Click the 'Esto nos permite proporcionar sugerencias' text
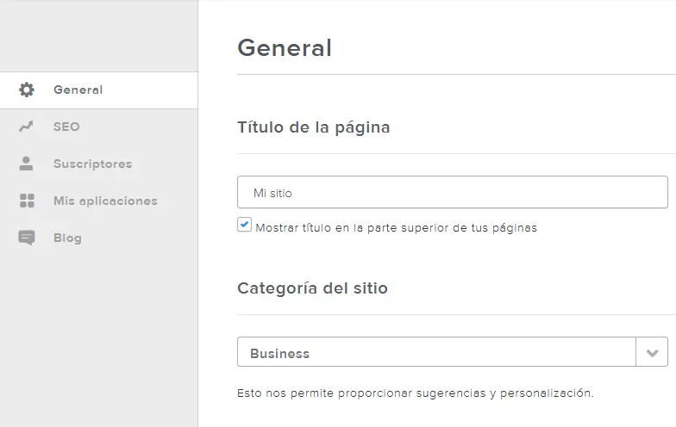This screenshot has width=676, height=427. (415, 393)
